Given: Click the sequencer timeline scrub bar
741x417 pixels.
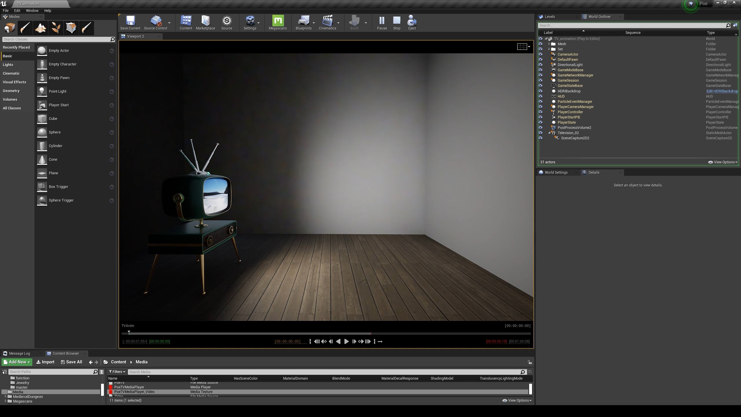Looking at the screenshot, I should pos(326,334).
